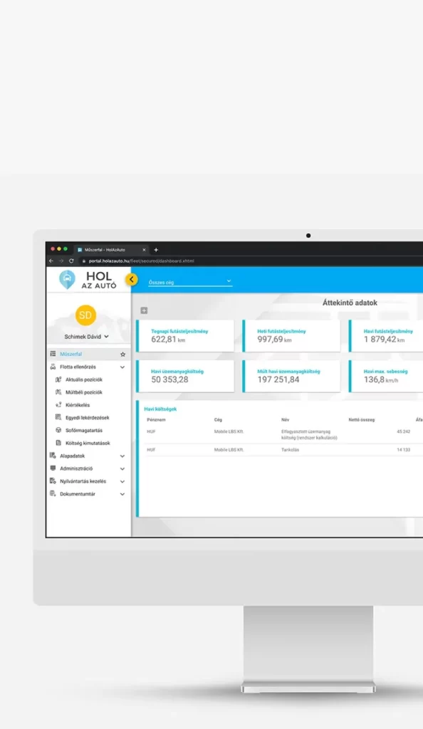The image size is (423, 729).
Task: Click the Flotta ellenőrzés car icon
Action: click(53, 367)
